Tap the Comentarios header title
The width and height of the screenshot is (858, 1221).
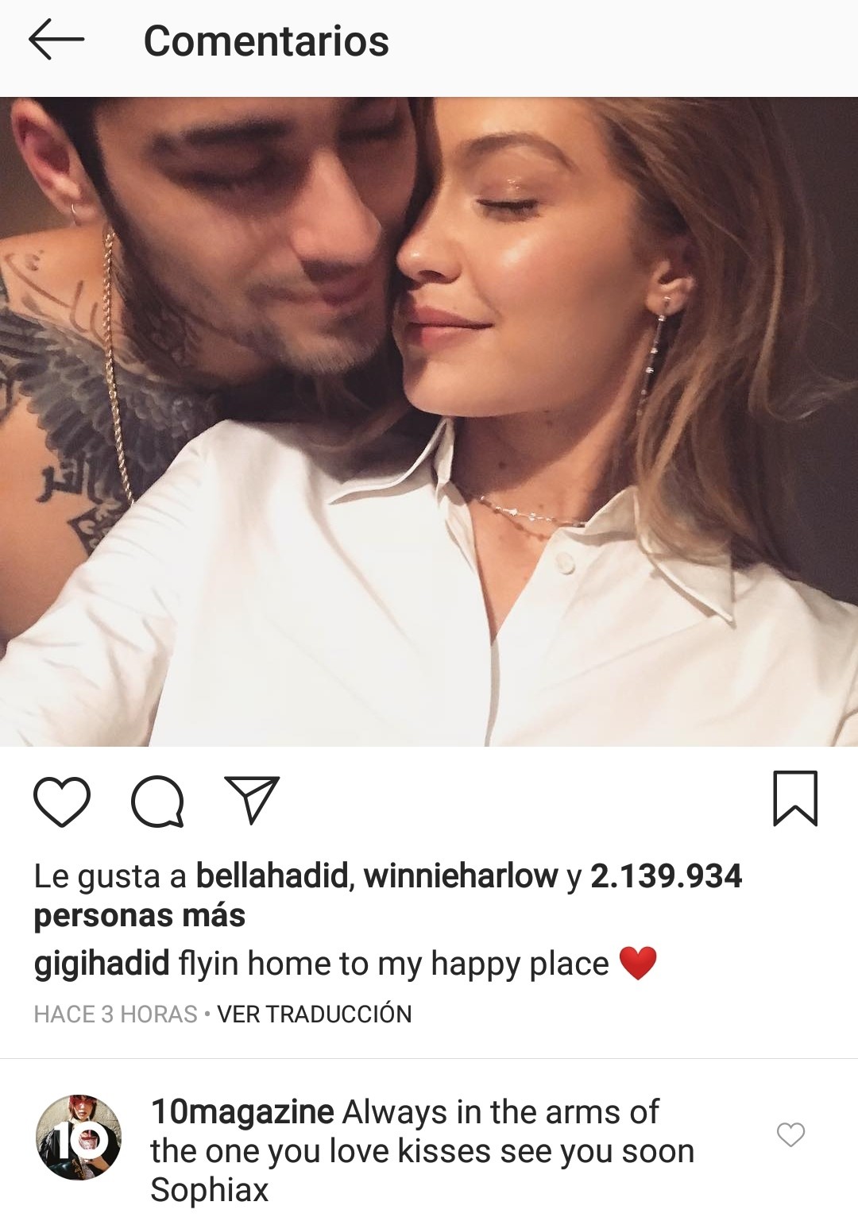266,41
